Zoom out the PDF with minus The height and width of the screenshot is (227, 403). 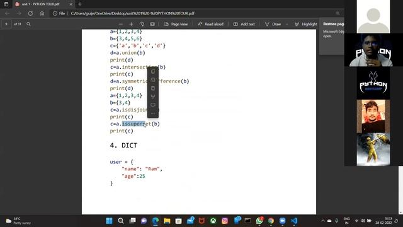tap(120, 24)
